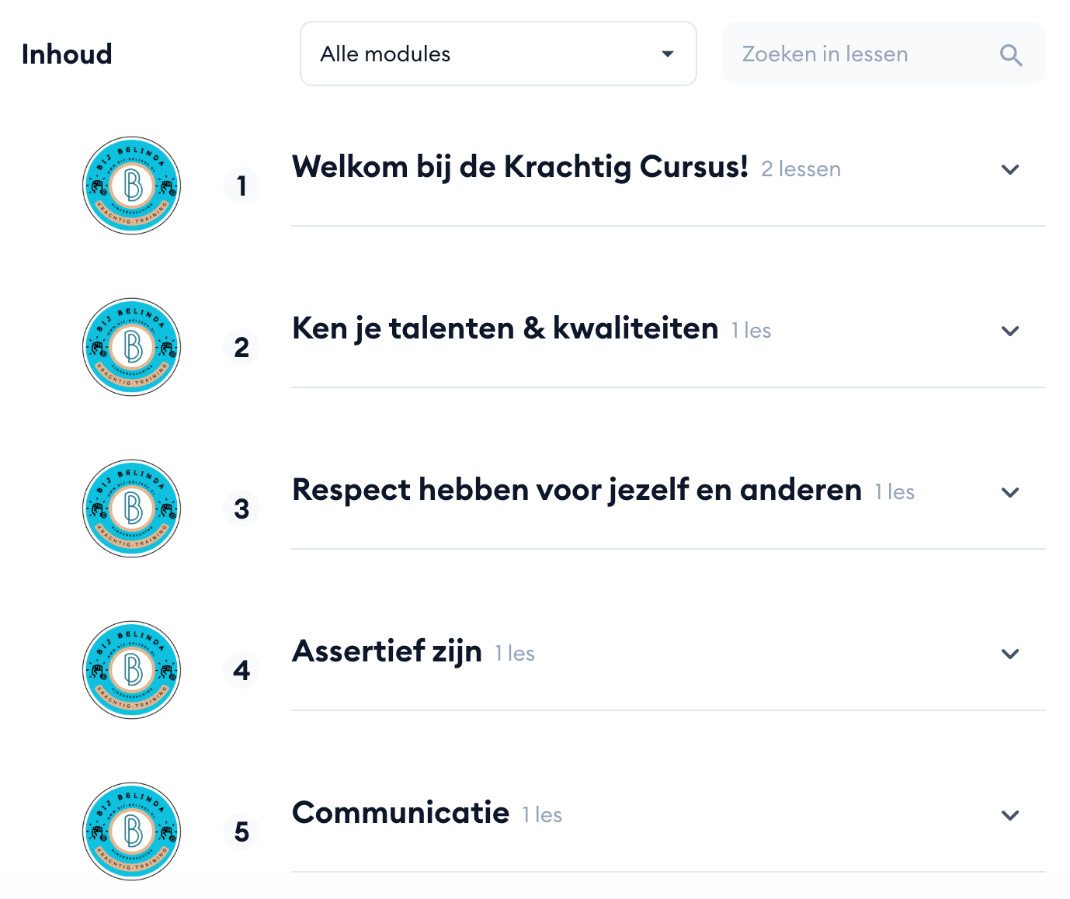
Task: Expand Ken je talenten & kwaliteiten chevron
Action: [x=1009, y=331]
